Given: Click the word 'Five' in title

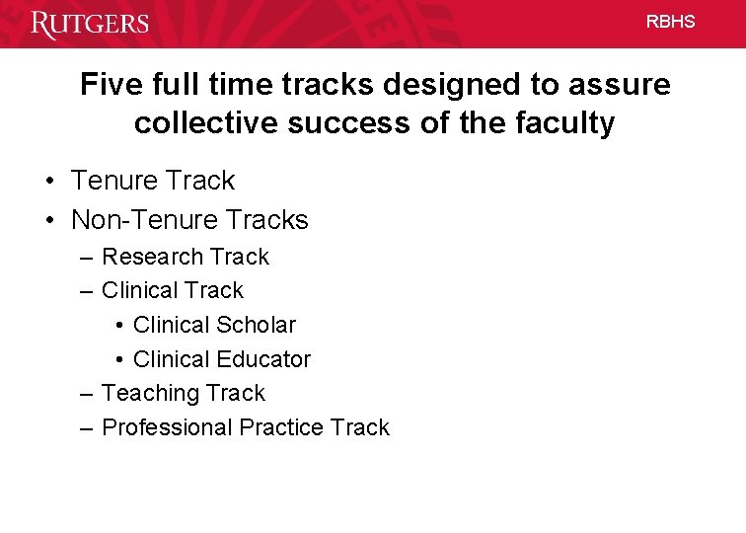Looking at the screenshot, I should tap(112, 84).
